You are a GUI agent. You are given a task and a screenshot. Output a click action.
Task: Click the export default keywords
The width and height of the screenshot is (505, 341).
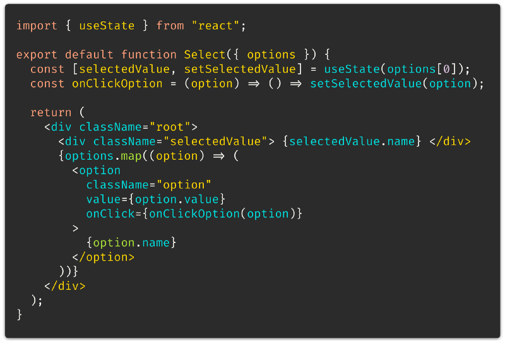click(x=65, y=55)
